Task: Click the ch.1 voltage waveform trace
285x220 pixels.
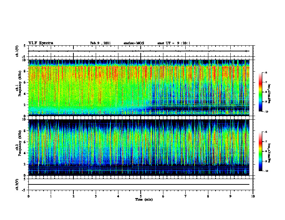Action: [x=139, y=51]
